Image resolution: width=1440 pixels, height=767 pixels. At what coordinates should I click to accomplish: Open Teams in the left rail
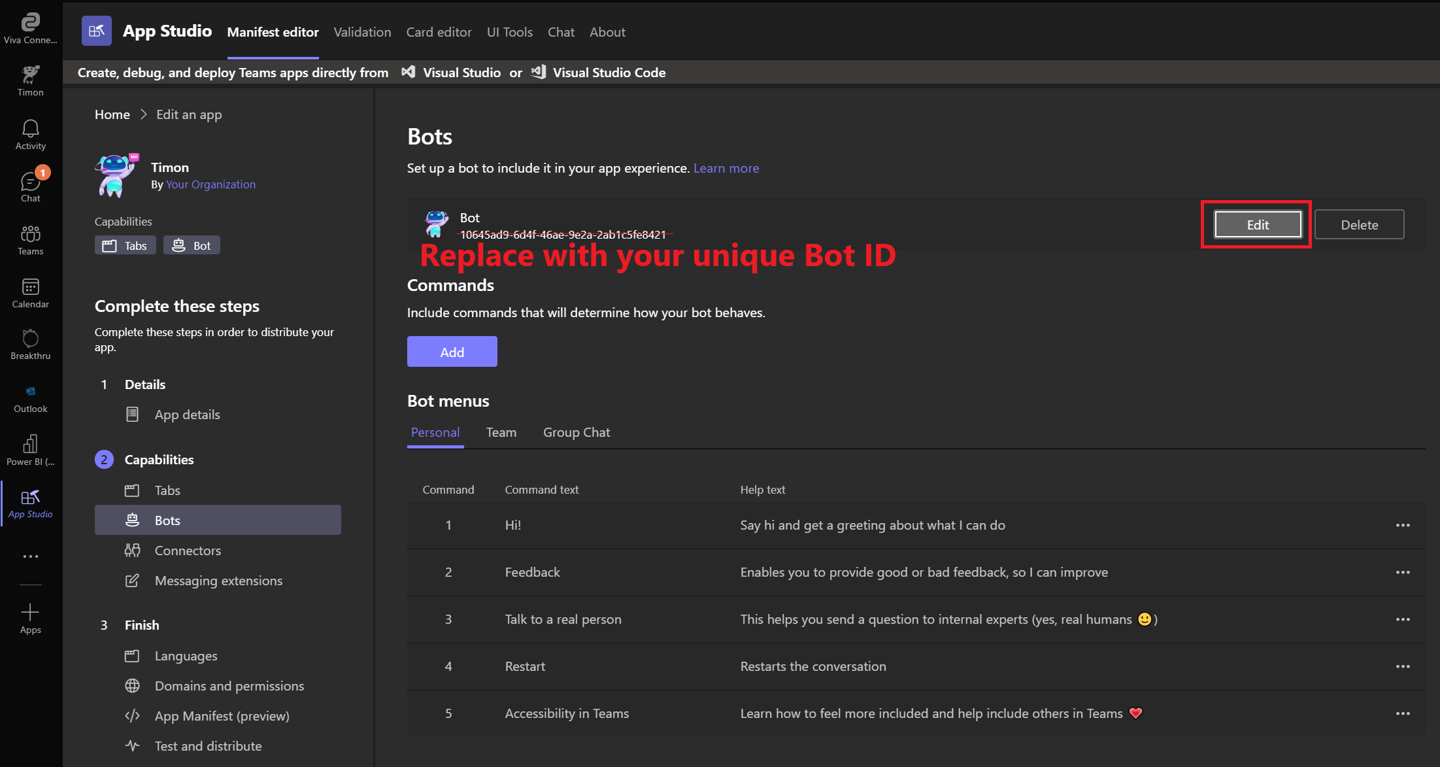[x=31, y=240]
